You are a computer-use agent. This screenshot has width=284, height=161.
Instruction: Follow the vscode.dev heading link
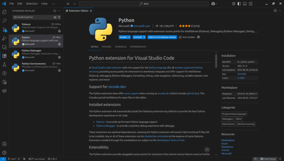tap(117, 87)
